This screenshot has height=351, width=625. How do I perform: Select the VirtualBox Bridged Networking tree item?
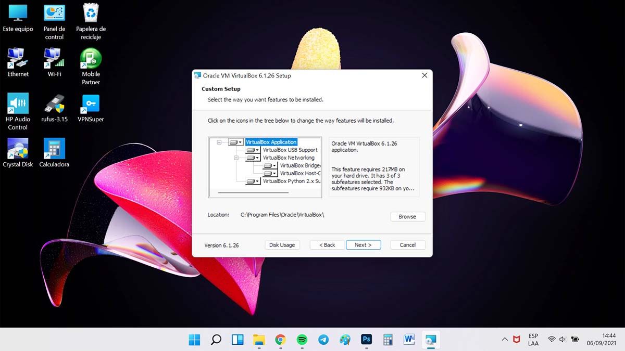[x=300, y=165]
